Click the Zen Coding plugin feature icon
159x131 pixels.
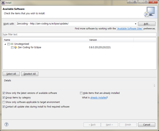pyautogui.click(x=16, y=47)
